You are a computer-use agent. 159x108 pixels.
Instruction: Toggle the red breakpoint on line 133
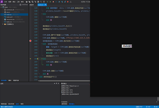click(31, 41)
